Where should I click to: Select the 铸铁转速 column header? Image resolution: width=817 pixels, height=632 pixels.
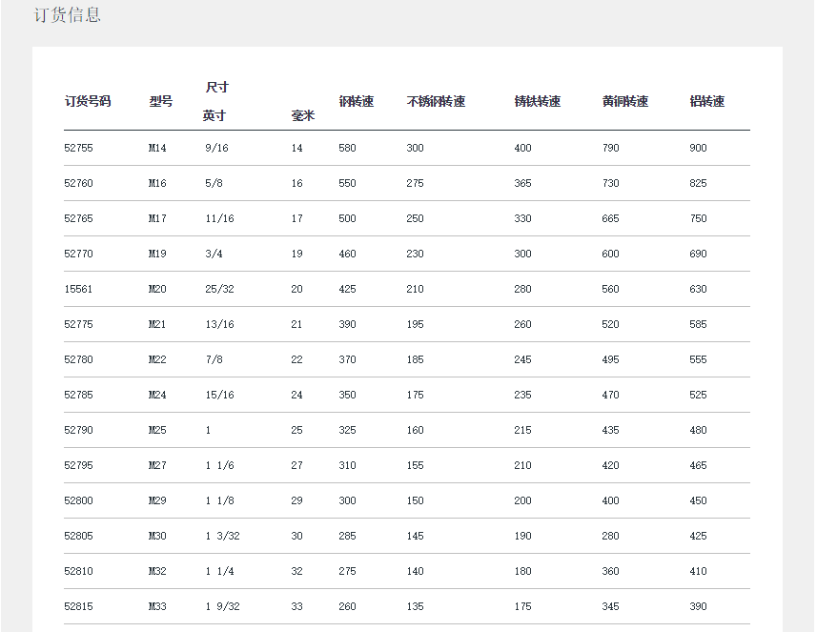(x=537, y=101)
